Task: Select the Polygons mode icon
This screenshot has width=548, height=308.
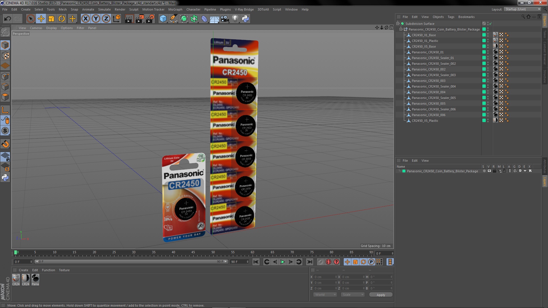Action: click(x=5, y=97)
